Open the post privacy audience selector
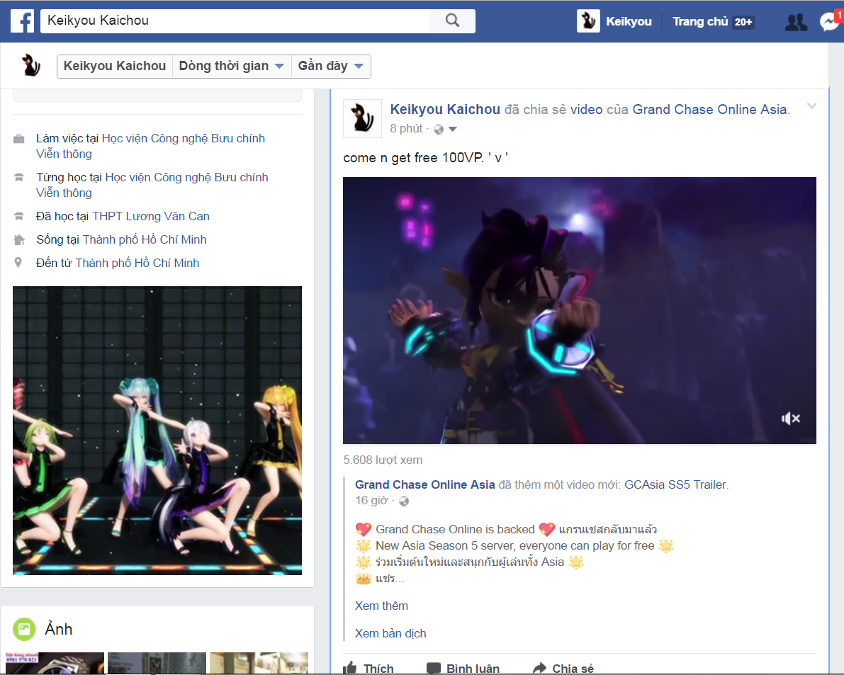The image size is (844, 675). point(445,129)
